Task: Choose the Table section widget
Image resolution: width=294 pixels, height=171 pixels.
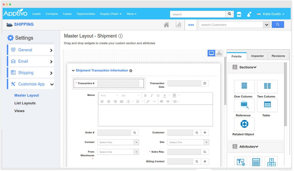Action: click(x=267, y=105)
